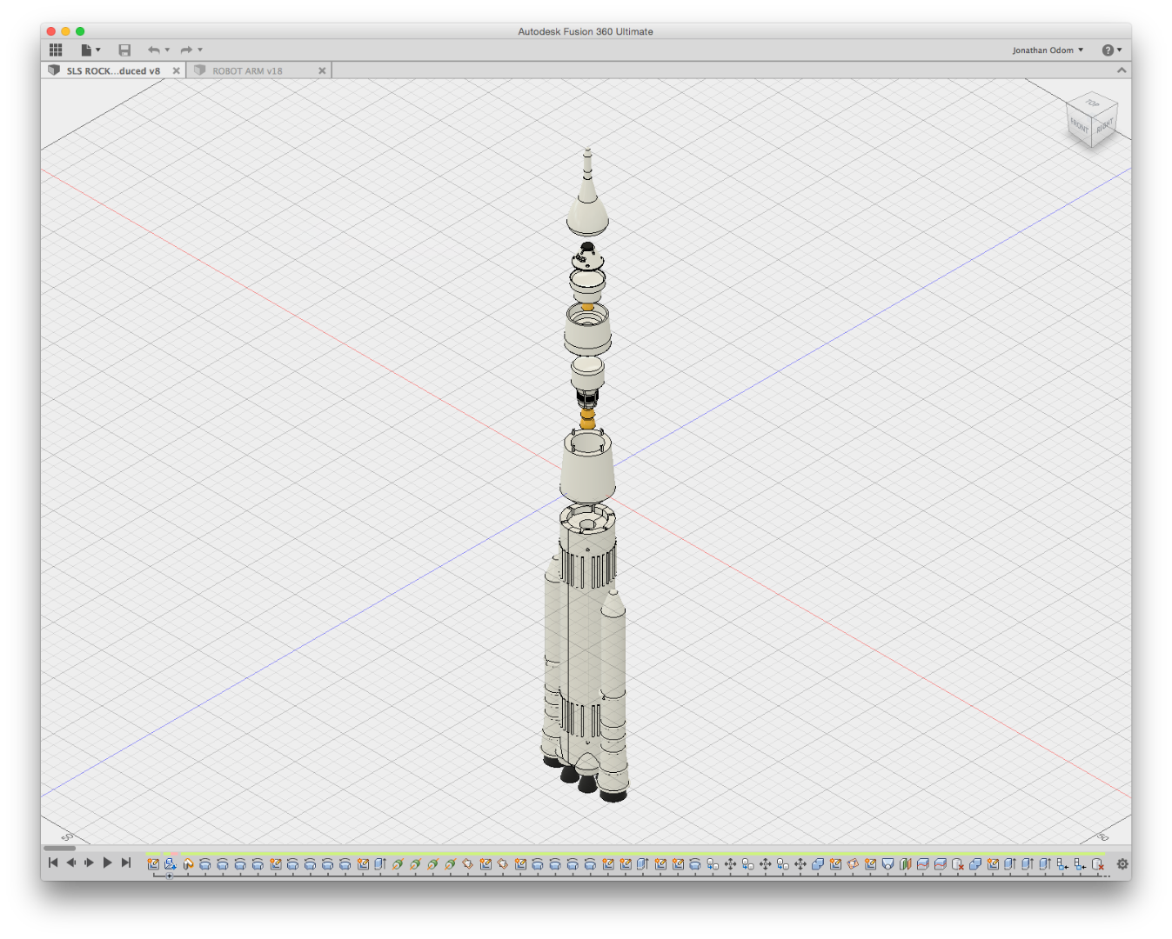
Task: Expand the toolbar with the chevron
Action: coord(1122,70)
